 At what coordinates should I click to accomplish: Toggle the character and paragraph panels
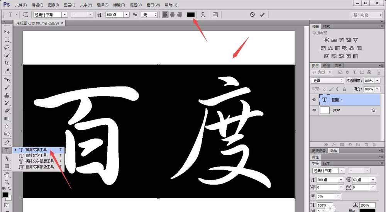click(215, 15)
